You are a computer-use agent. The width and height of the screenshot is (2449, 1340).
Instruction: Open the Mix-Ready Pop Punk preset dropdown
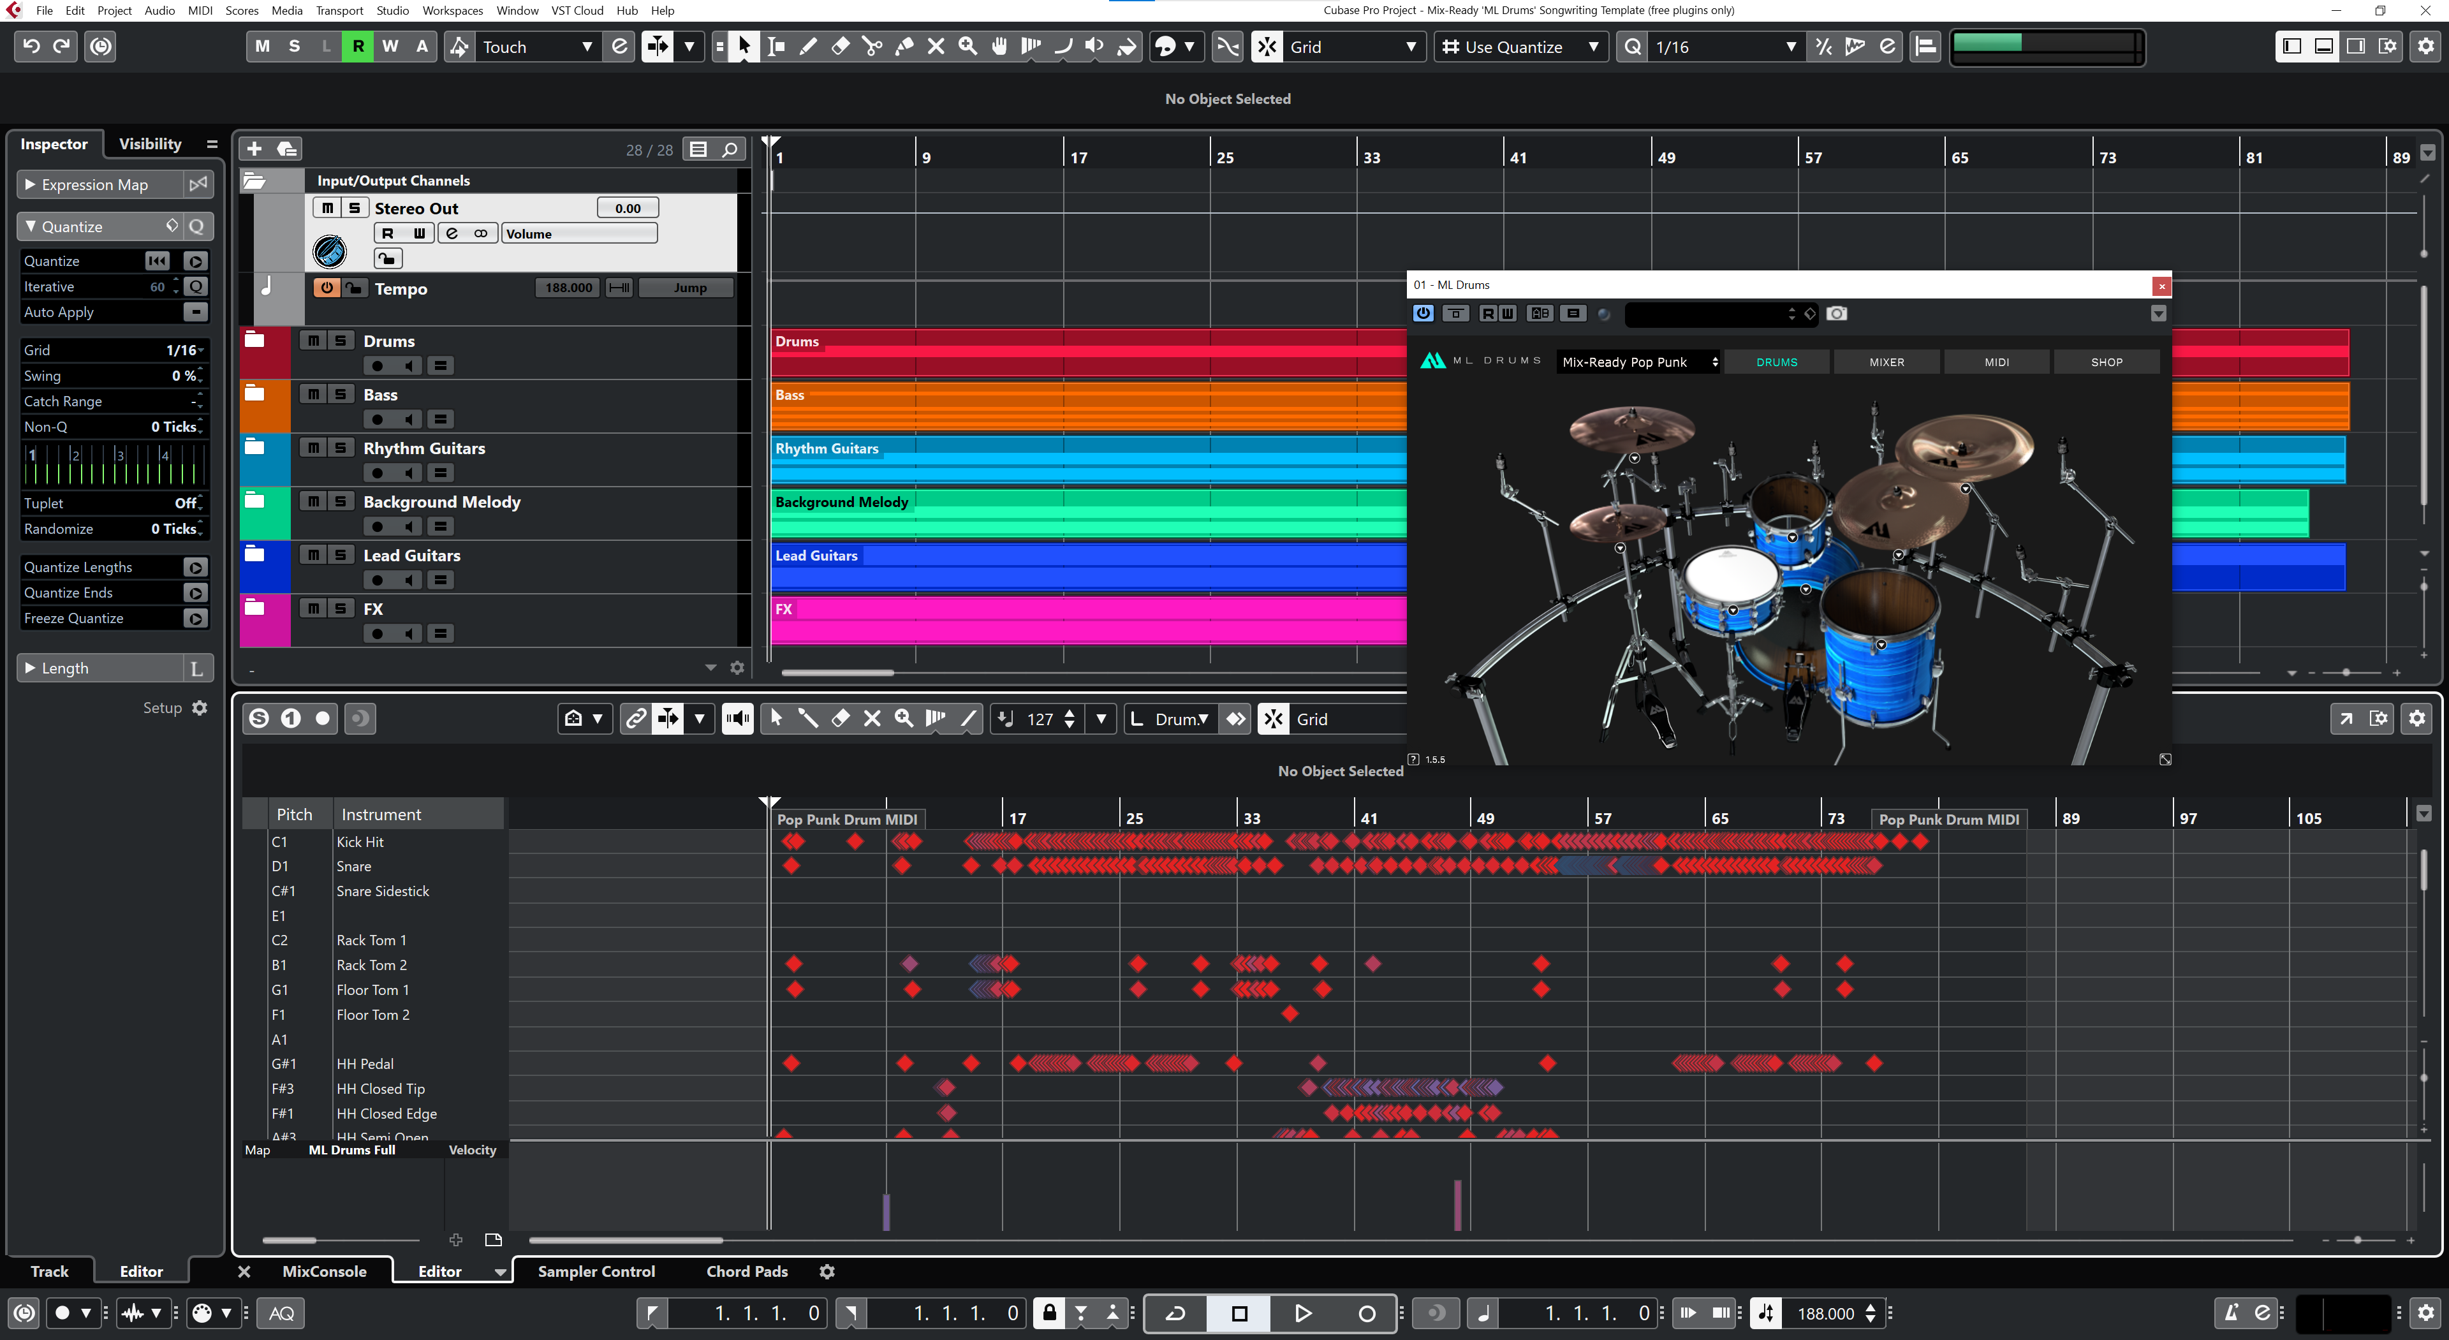point(1639,362)
